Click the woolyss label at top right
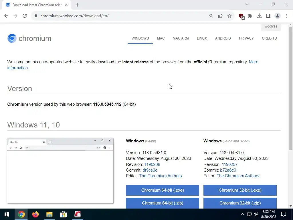The image size is (293, 220). 271,26
